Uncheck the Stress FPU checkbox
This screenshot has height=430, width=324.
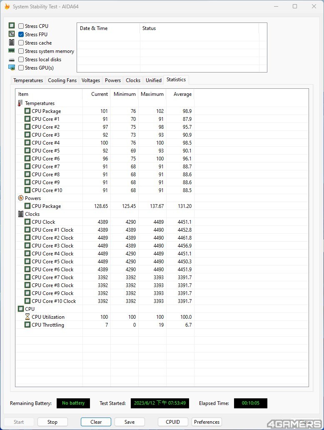[21, 34]
